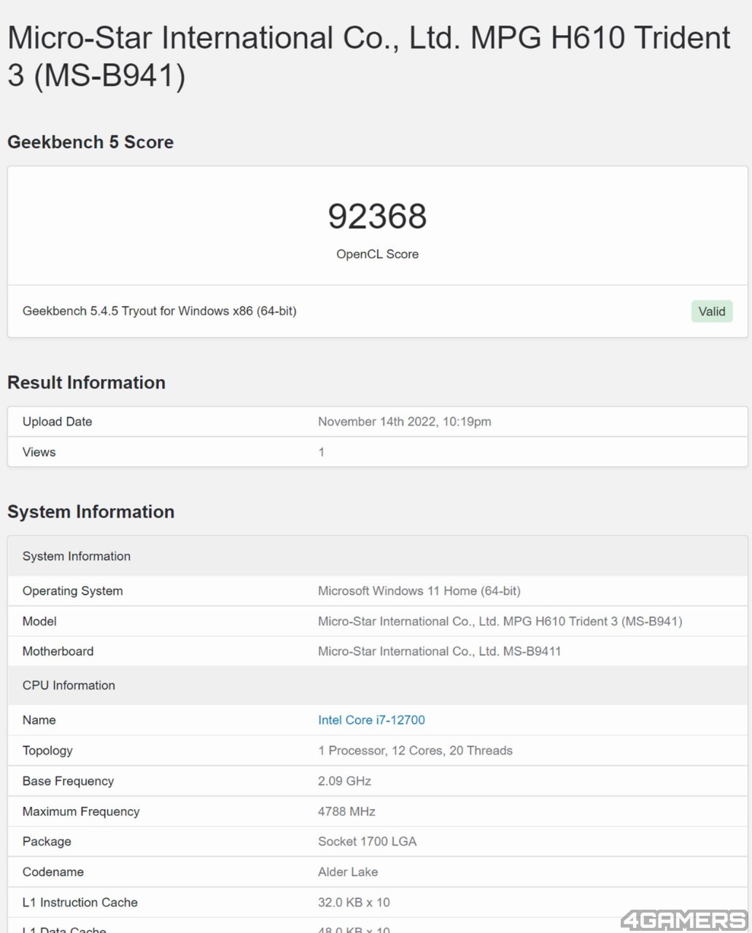Select the 92368 score number
This screenshot has height=933, width=752.
pyautogui.click(x=377, y=216)
